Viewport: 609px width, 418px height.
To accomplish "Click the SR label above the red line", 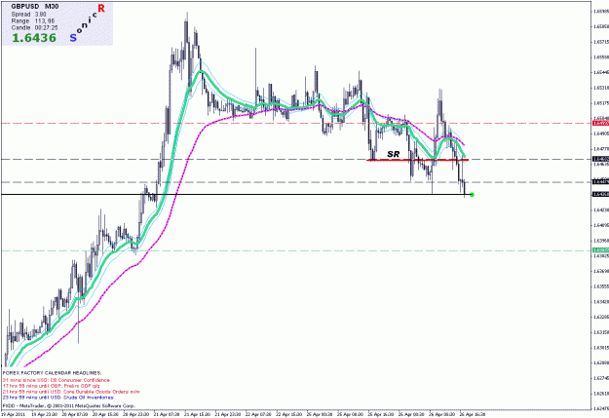I will click(393, 154).
